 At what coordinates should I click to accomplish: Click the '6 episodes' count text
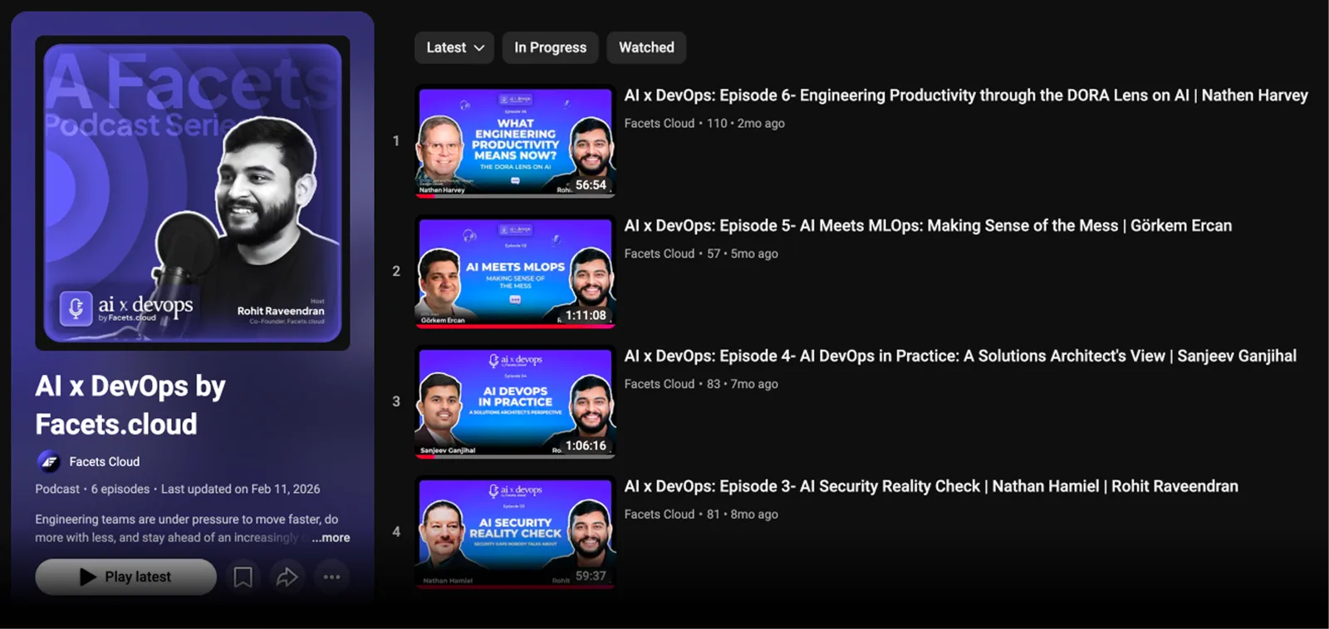[x=120, y=489]
